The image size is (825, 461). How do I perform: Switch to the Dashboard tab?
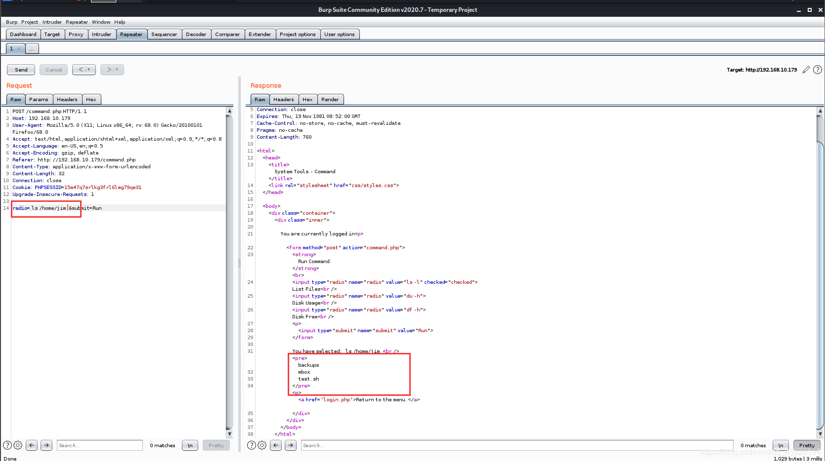(x=23, y=34)
